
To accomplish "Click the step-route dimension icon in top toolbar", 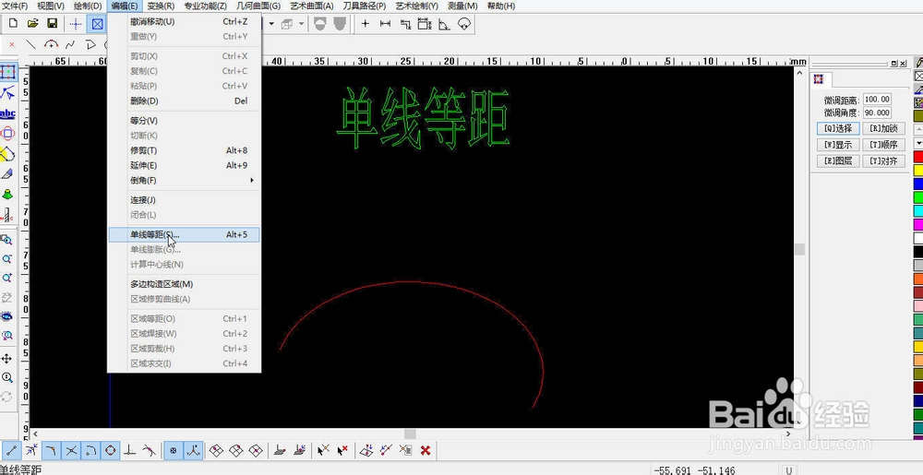I will pyautogui.click(x=405, y=24).
